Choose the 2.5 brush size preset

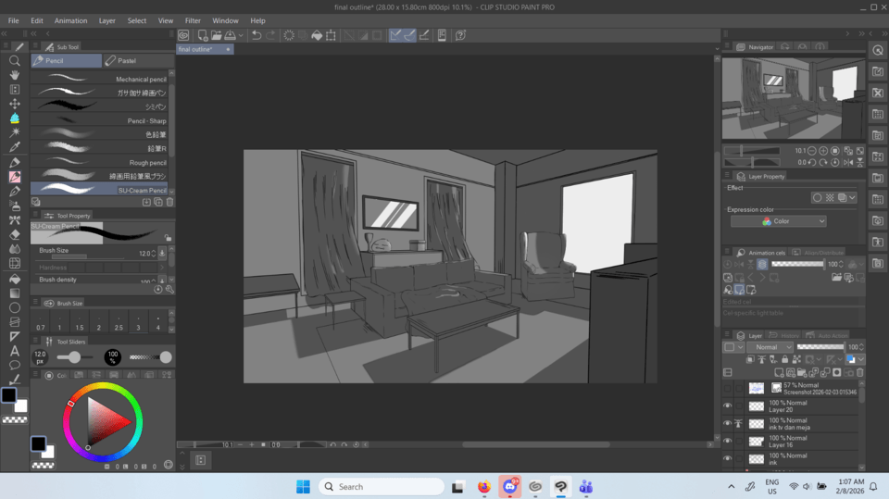(x=119, y=323)
